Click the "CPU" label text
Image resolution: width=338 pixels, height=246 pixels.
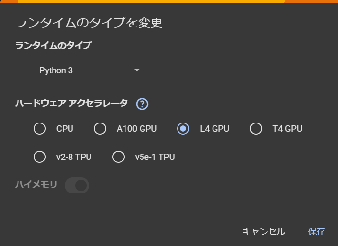pos(65,129)
